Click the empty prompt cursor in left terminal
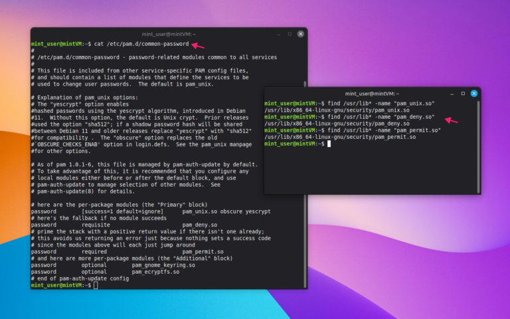The width and height of the screenshot is (510, 319). (x=96, y=285)
